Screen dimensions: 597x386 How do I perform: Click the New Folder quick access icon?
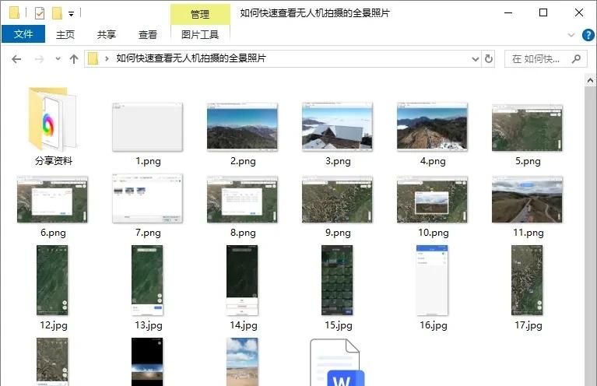pos(57,13)
